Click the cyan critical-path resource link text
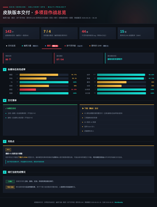 tap(115, 59)
